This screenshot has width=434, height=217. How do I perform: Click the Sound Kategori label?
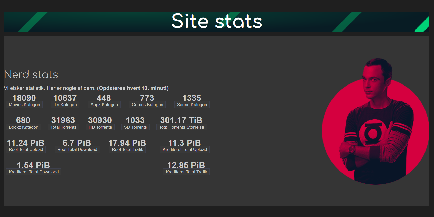click(192, 105)
